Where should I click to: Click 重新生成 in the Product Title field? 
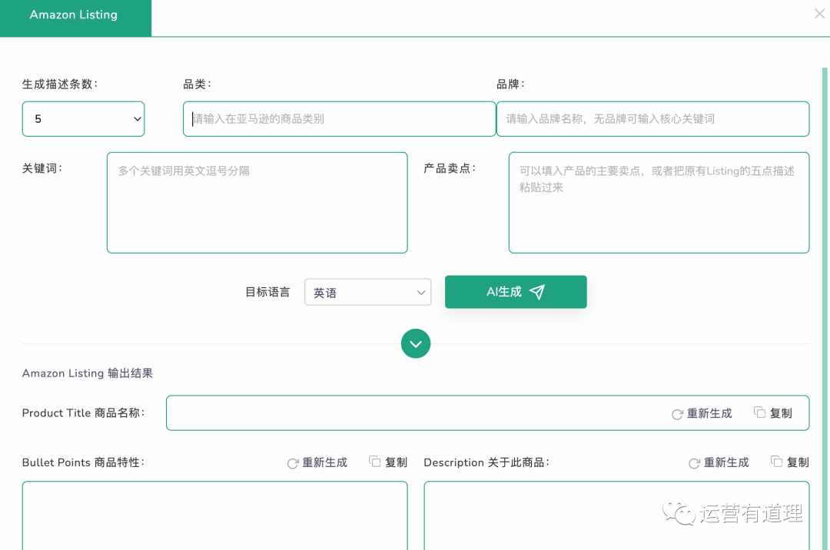pyautogui.click(x=702, y=413)
